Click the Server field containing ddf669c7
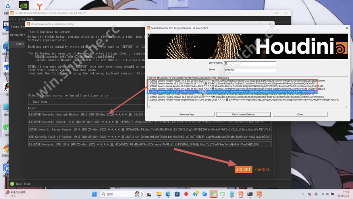The image size is (353, 199). (x=250, y=70)
